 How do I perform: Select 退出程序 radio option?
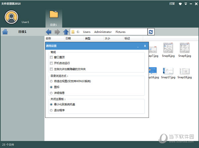[x=51, y=110]
